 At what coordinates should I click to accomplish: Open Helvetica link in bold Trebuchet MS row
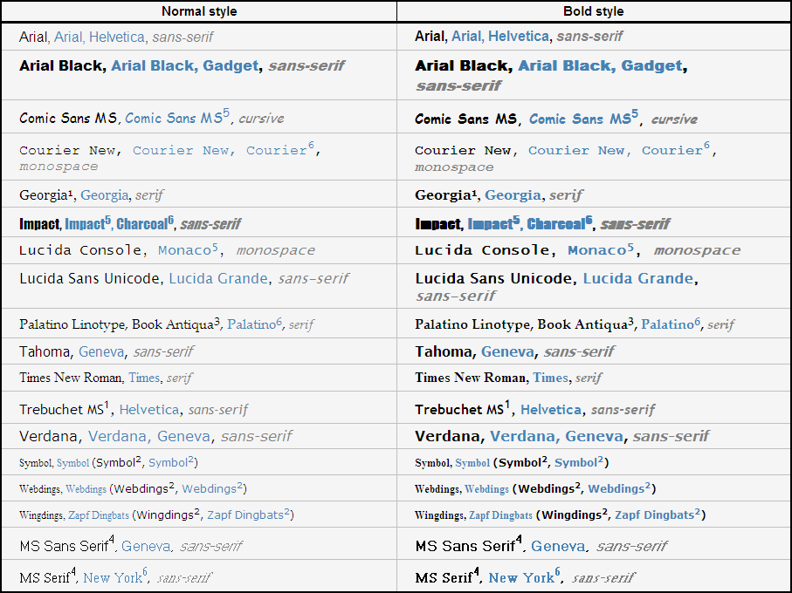(550, 410)
